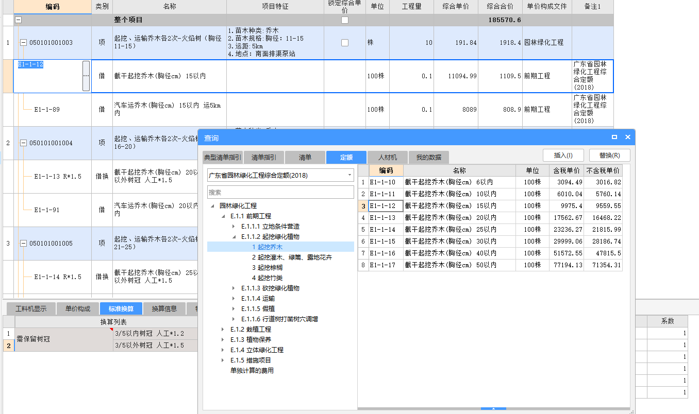Select conversion option 3/5以外树冠 人工*1.5
The height and width of the screenshot is (414, 699).
pyautogui.click(x=156, y=345)
